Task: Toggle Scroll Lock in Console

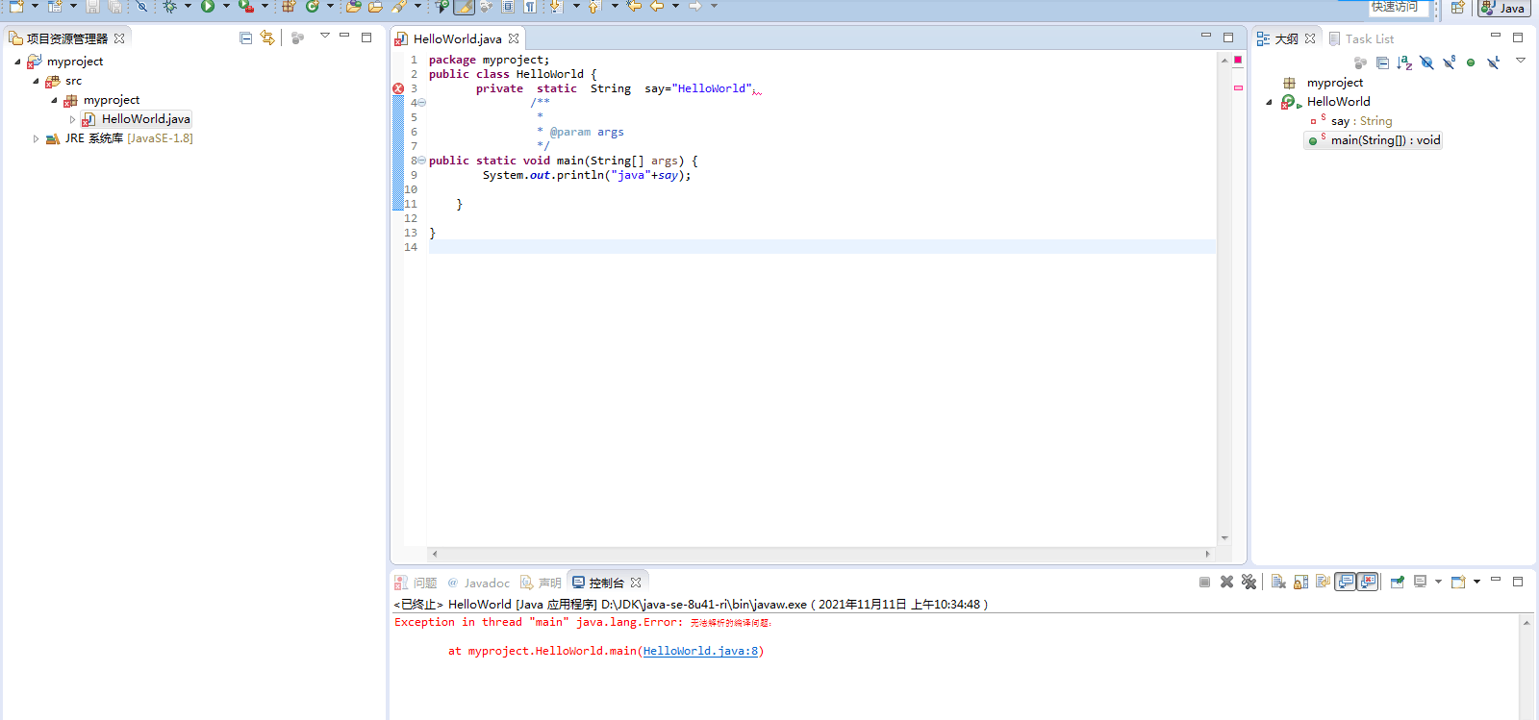Action: click(x=1300, y=582)
